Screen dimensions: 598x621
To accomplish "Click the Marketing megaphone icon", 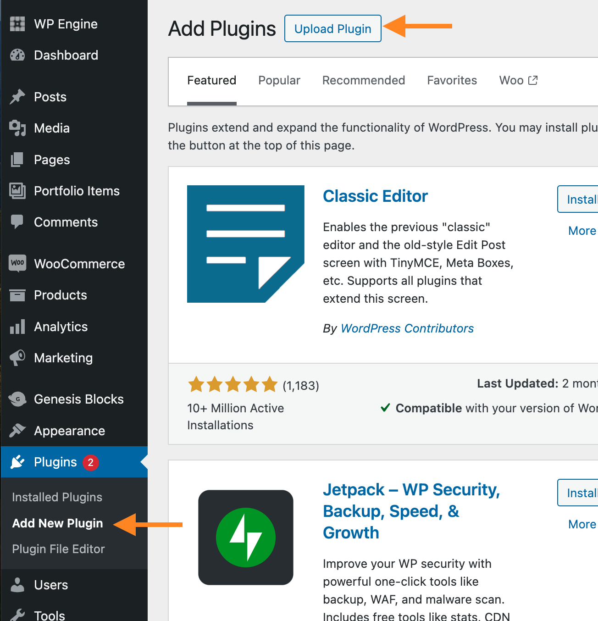I will pos(17,358).
